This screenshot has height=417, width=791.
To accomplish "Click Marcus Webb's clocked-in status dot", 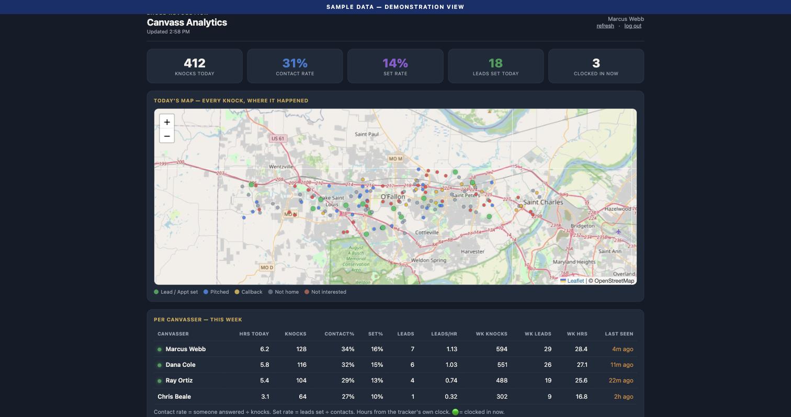I will [160, 350].
